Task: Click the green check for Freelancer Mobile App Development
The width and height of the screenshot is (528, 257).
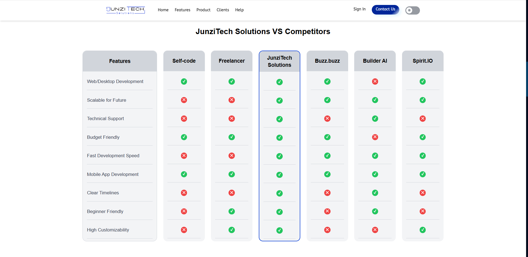Action: 232,174
